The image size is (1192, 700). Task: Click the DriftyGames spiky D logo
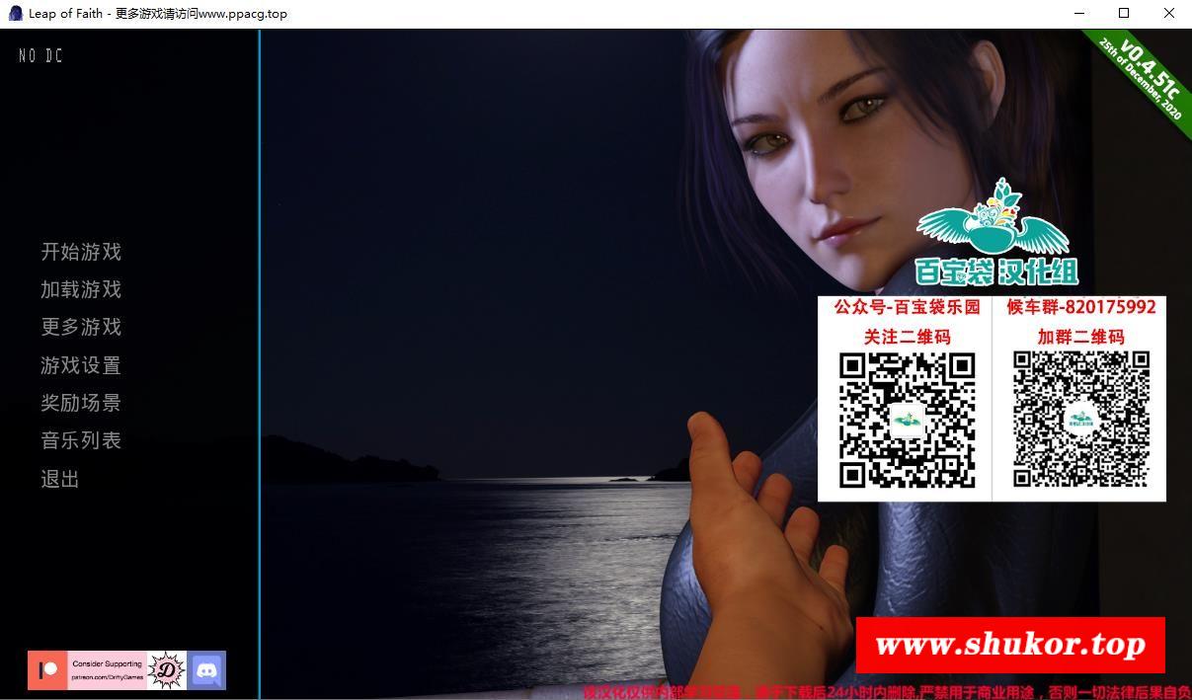click(x=167, y=670)
